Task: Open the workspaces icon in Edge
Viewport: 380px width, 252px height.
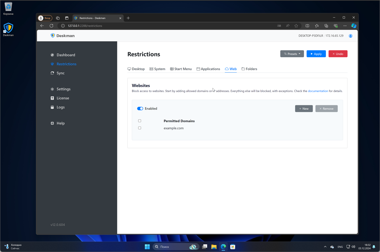Action: (58, 18)
